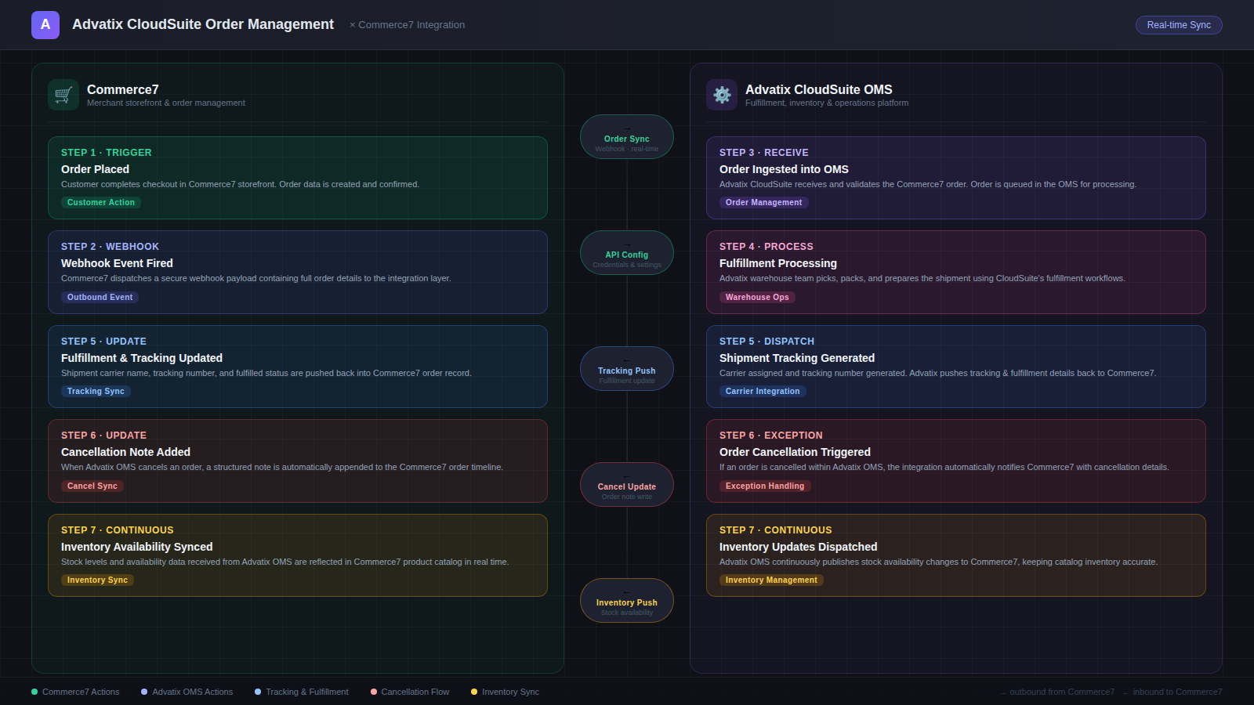Click the Cancel Sync tag
The width and height of the screenshot is (1254, 705).
click(92, 486)
